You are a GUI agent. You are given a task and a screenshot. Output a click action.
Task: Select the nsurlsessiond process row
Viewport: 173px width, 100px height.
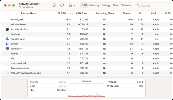click(86, 63)
